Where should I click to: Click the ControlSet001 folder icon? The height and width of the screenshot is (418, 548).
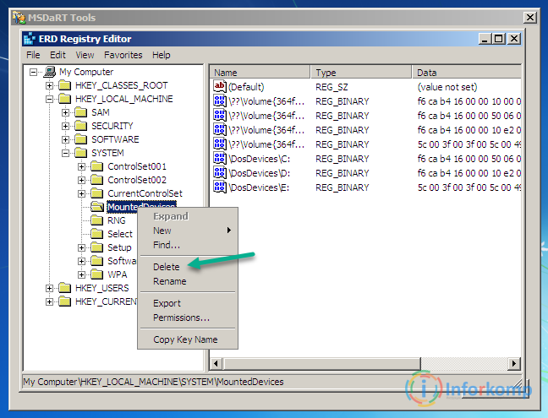click(96, 166)
